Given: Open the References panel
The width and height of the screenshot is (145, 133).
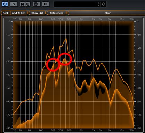Looking at the screenshot, I should 57,13.
